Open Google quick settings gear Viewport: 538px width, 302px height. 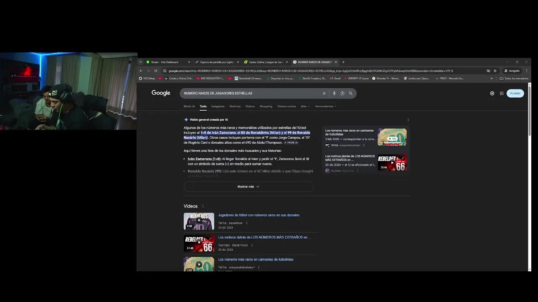492,93
